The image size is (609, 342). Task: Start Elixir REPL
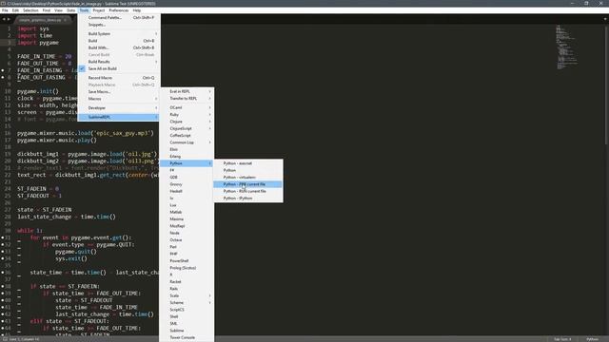(187, 149)
